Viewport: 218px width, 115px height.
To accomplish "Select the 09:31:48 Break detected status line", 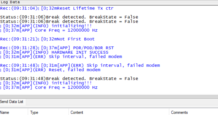I will [69, 79].
